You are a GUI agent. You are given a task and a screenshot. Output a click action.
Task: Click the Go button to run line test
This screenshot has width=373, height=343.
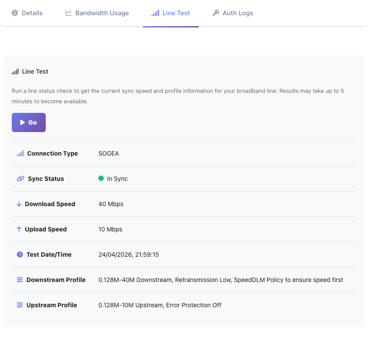click(29, 122)
